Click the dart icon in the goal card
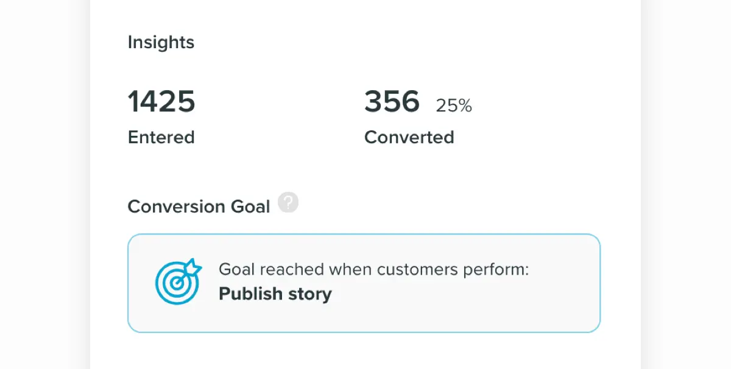The width and height of the screenshot is (731, 369). (x=177, y=283)
